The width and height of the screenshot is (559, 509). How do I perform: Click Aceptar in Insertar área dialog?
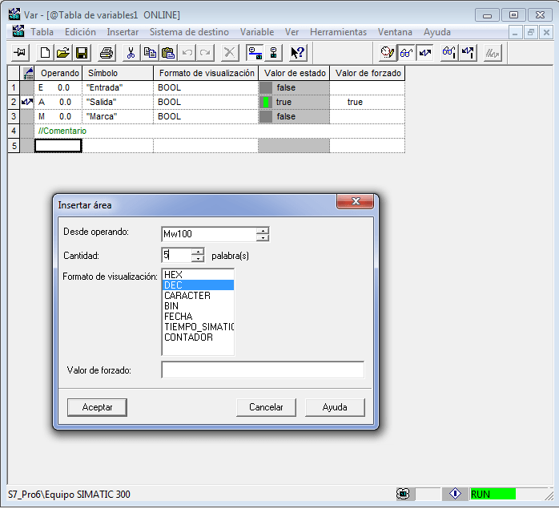click(x=97, y=407)
